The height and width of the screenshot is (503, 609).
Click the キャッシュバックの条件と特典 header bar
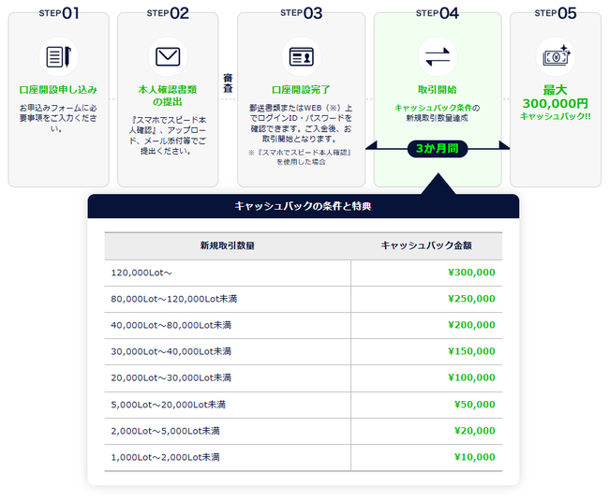pyautogui.click(x=303, y=206)
